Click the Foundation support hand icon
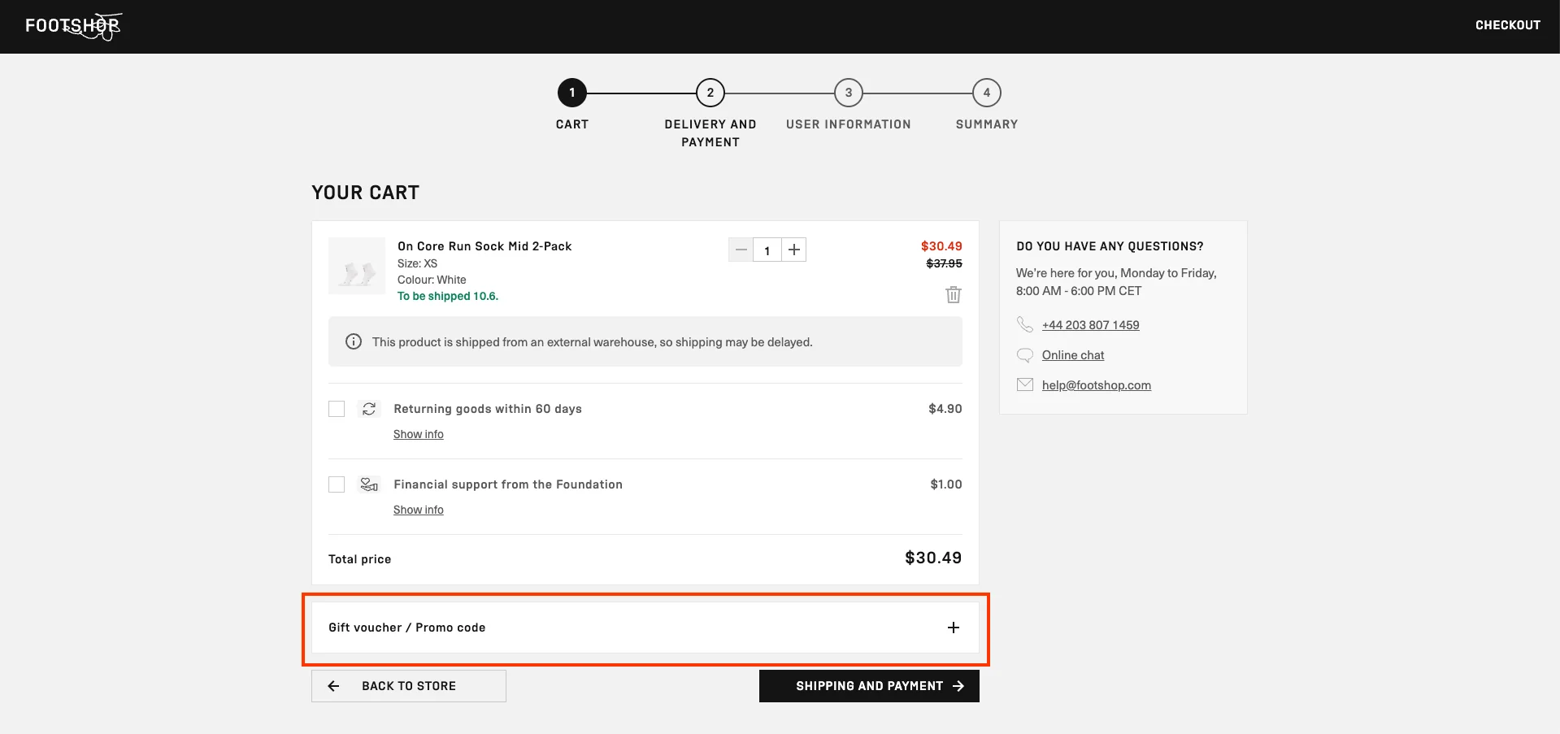The image size is (1560, 734). coord(369,484)
